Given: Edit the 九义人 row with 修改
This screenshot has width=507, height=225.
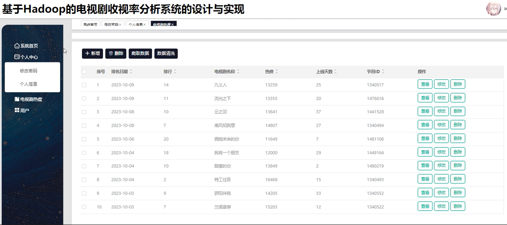Looking at the screenshot, I should (441, 84).
